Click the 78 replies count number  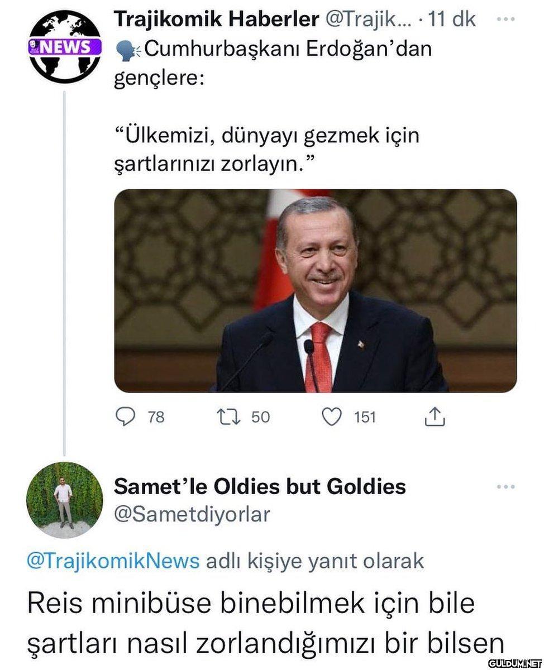pyautogui.click(x=156, y=417)
